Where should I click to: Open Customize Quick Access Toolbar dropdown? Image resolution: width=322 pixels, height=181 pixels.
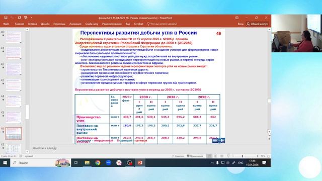pos(31,18)
